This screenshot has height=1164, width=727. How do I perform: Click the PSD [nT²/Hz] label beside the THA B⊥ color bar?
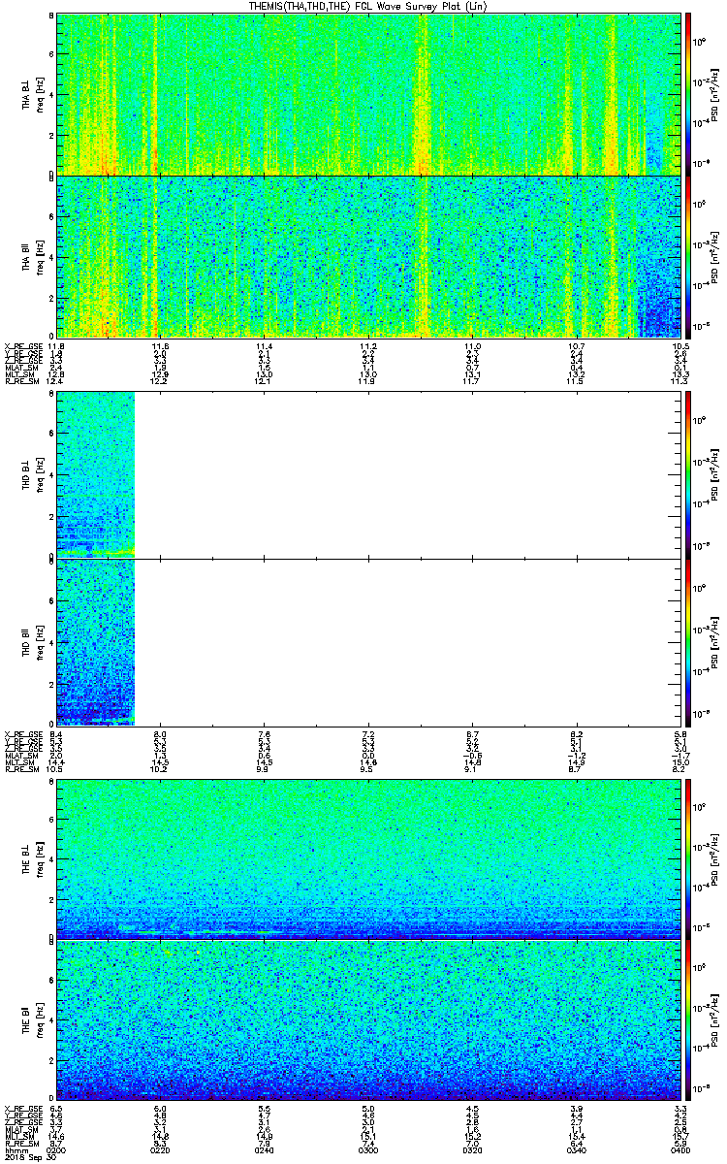pos(714,93)
